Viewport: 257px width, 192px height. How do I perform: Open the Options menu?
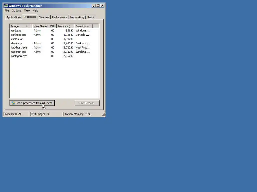(17, 10)
